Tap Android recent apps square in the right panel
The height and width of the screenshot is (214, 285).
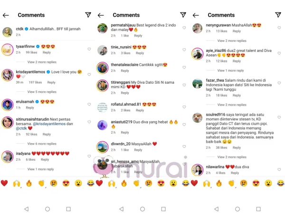[x=258, y=209]
